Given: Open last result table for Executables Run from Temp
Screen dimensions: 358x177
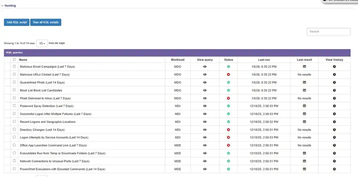Looking at the screenshot, I should (x=304, y=153).
